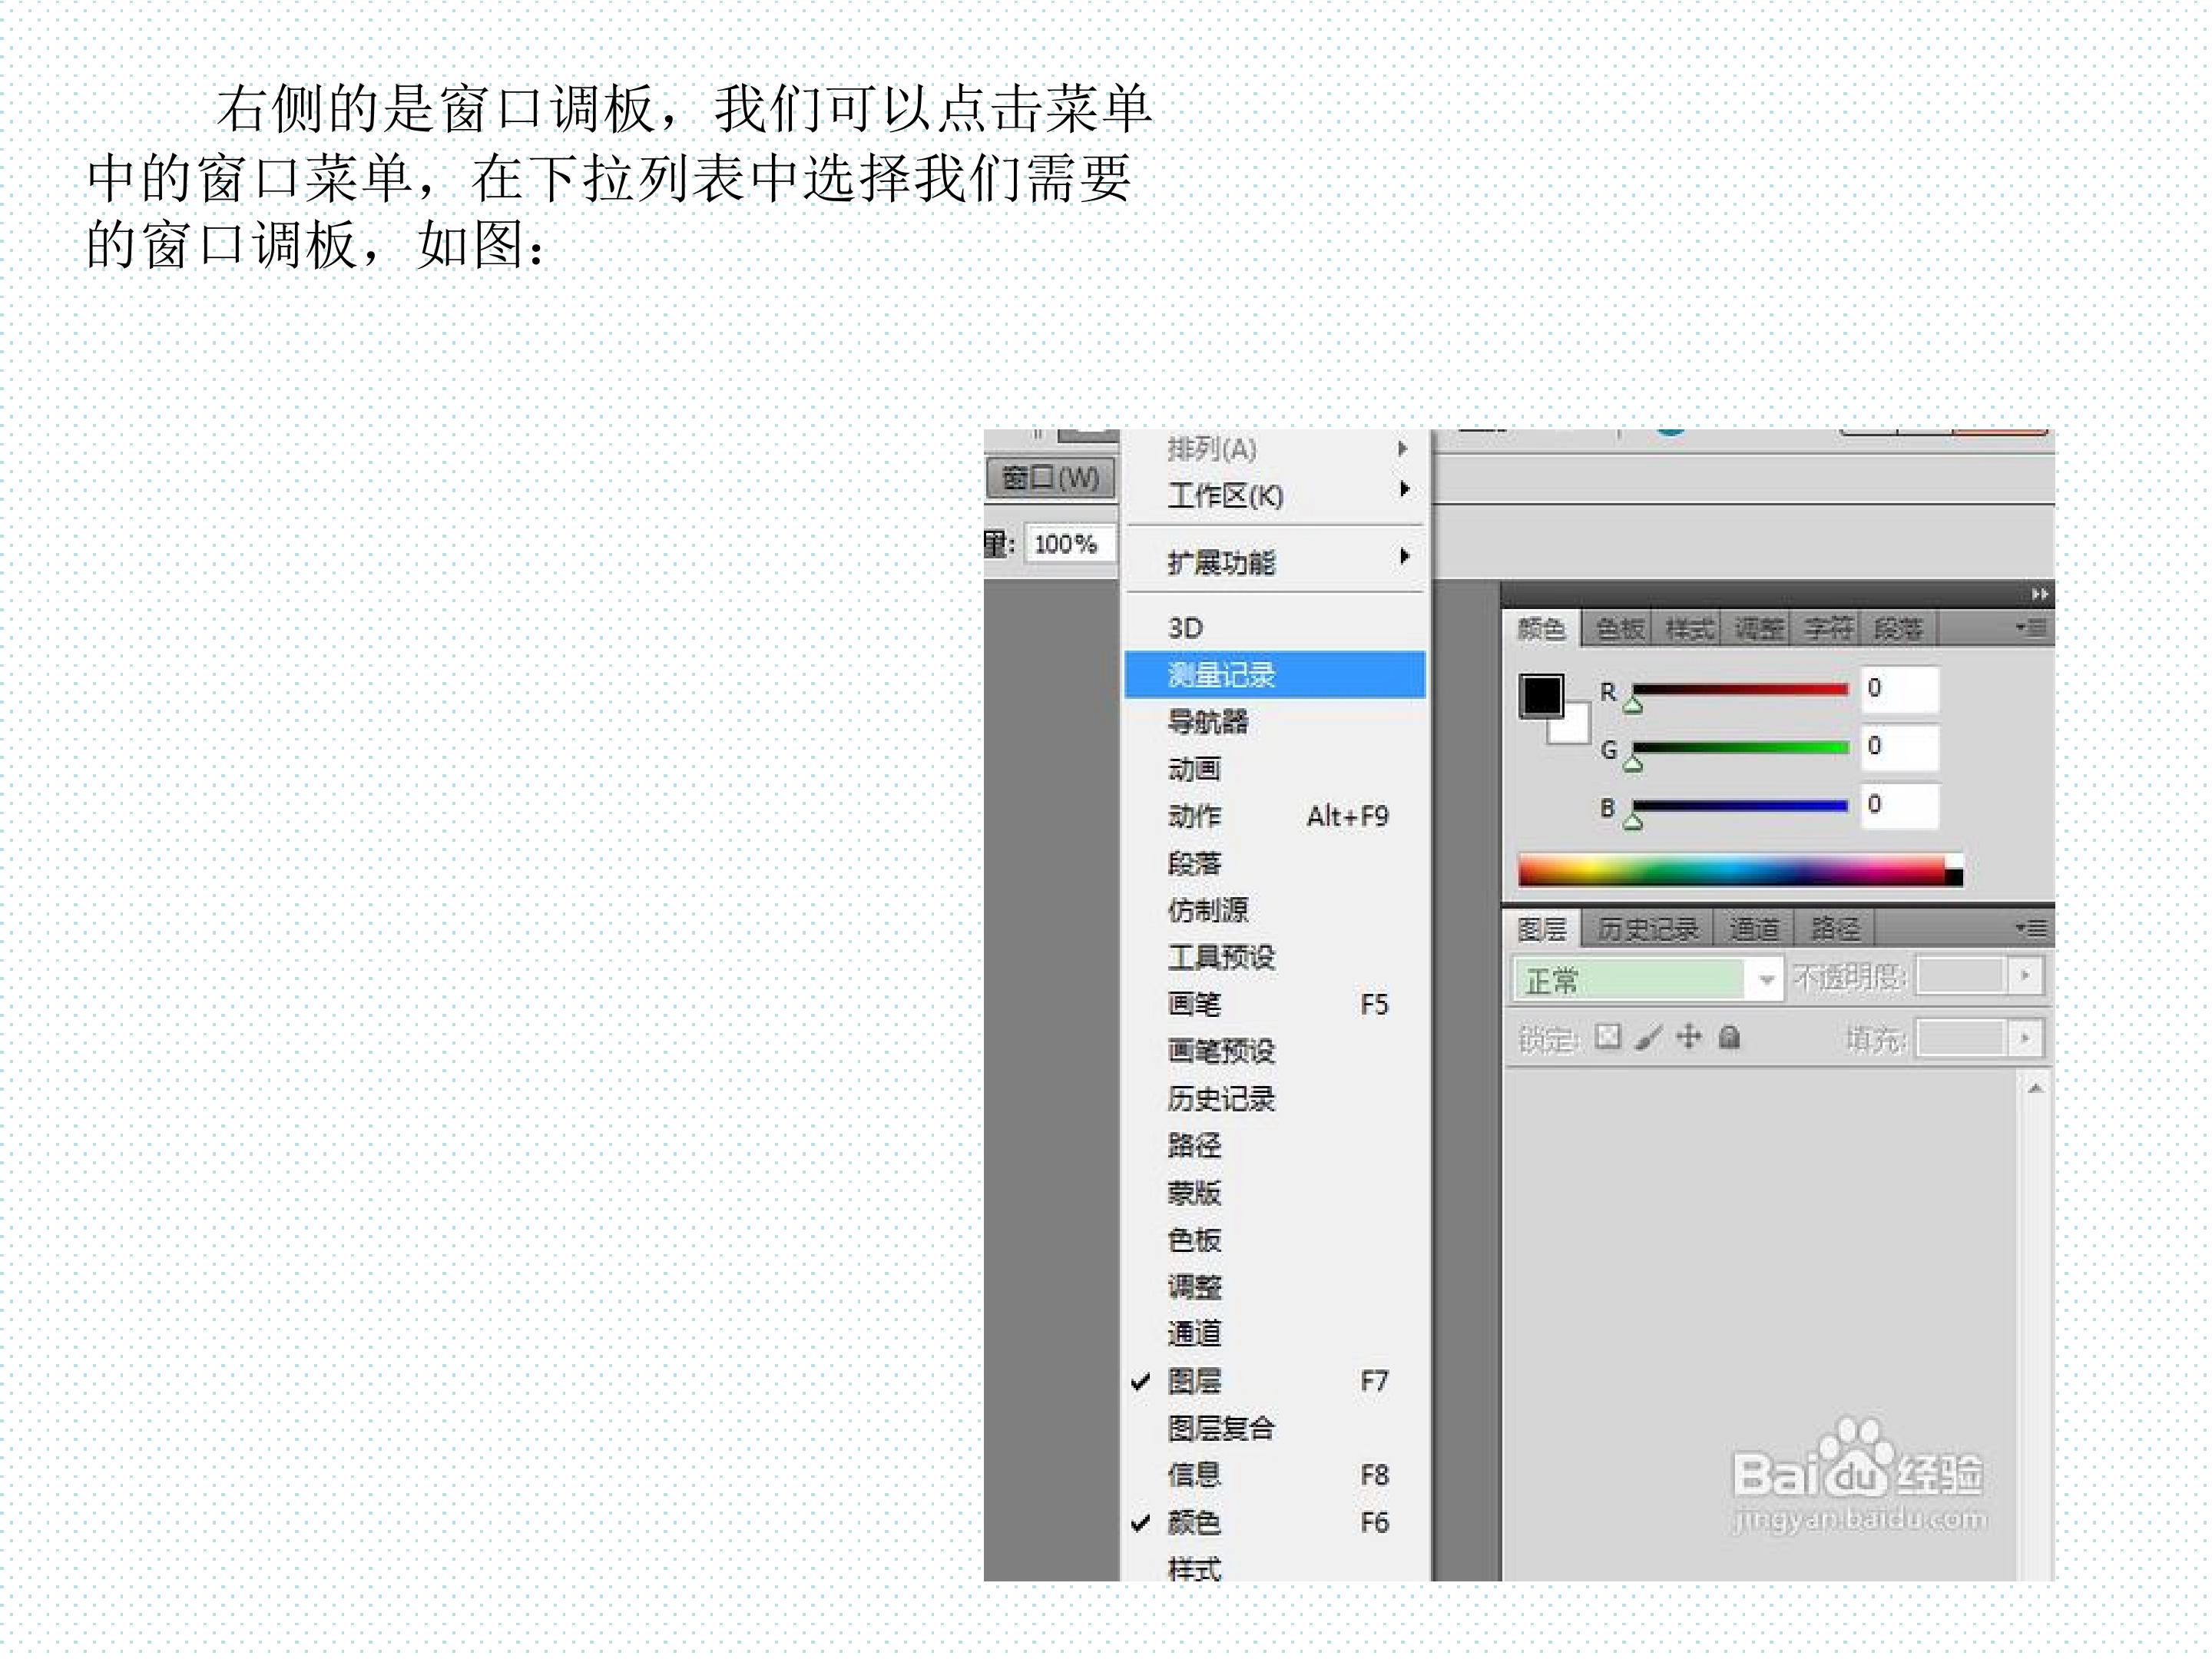Click the 窗口(W) menu button

1050,478
